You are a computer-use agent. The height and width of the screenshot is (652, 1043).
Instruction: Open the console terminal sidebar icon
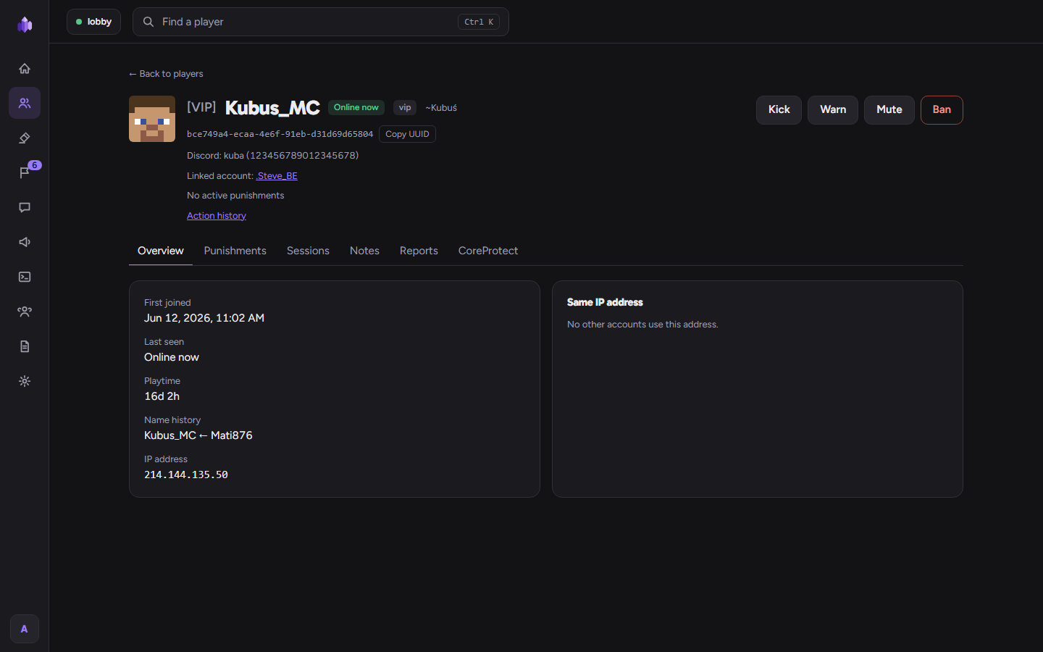(x=25, y=277)
